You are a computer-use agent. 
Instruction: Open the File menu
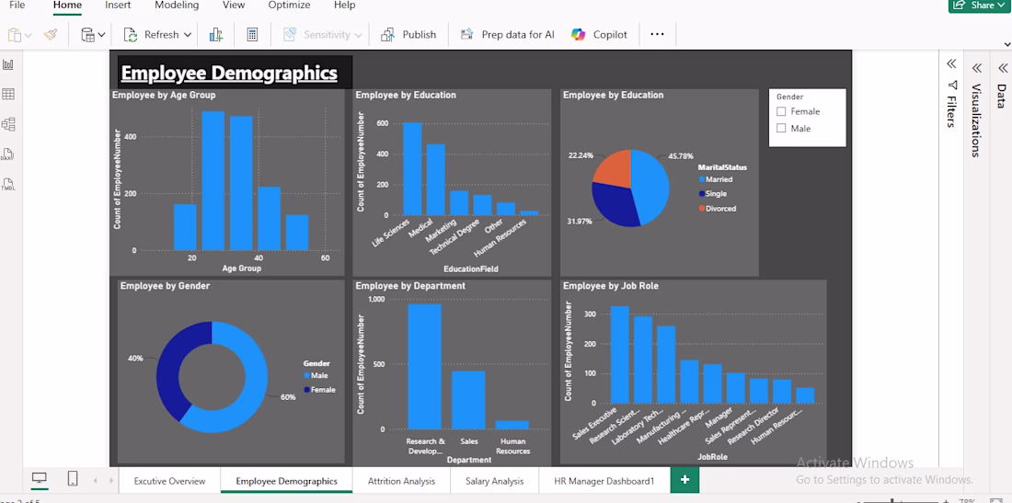pos(17,6)
